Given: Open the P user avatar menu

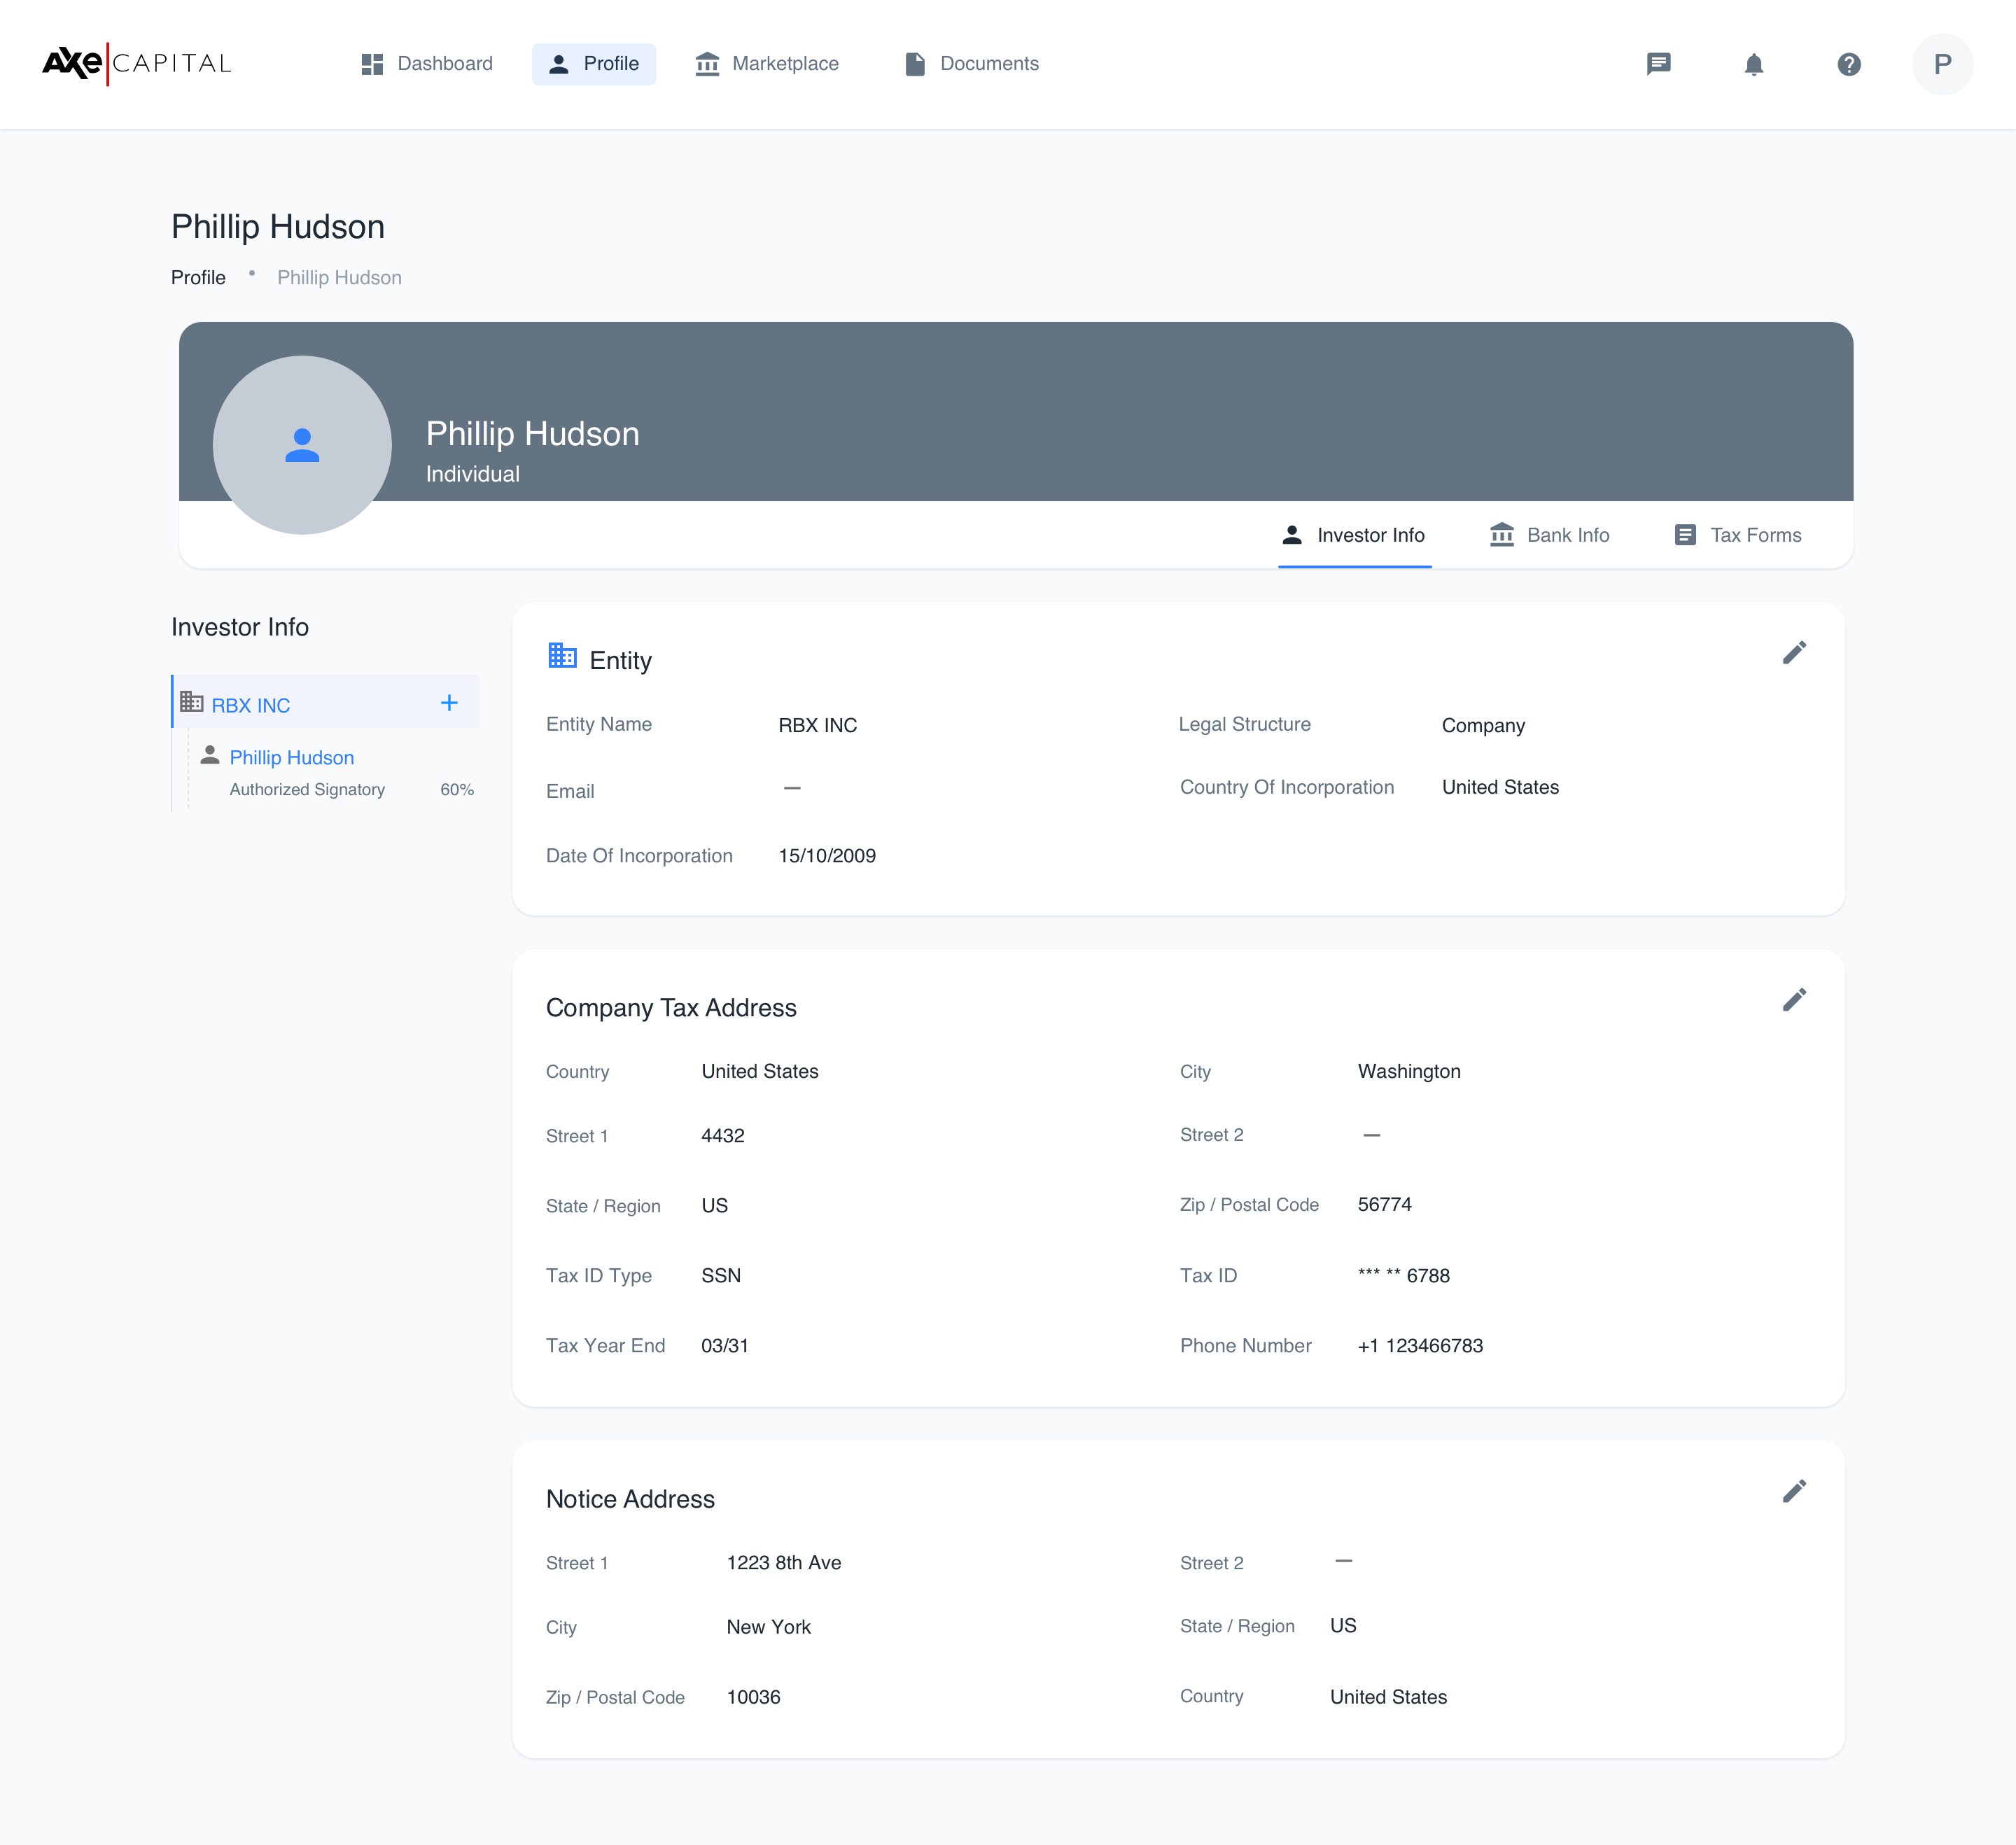Looking at the screenshot, I should point(1942,64).
